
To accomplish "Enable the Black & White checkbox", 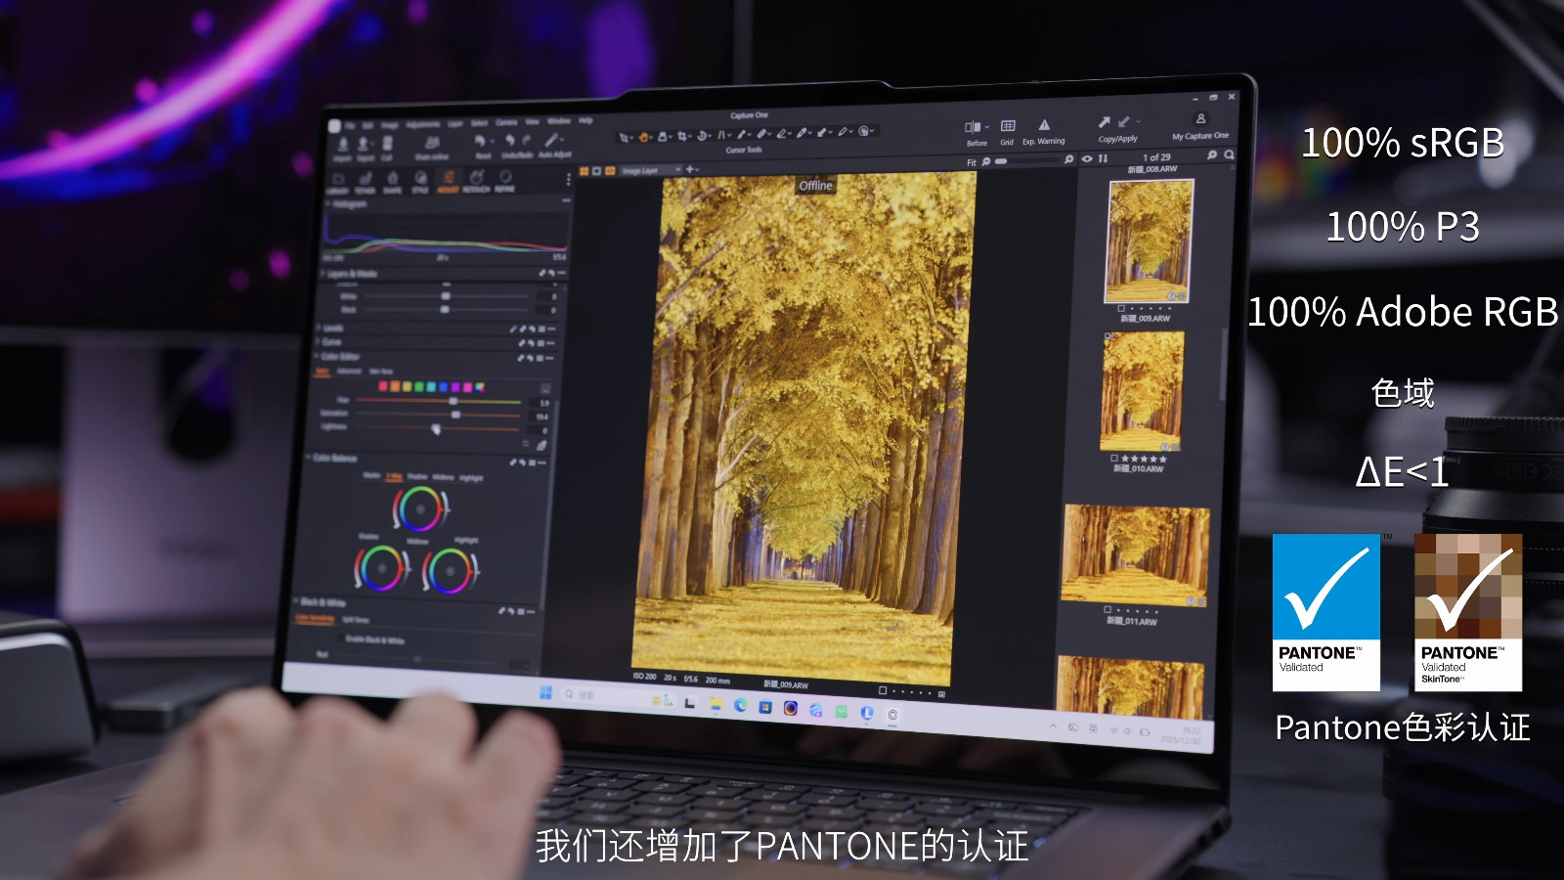I will tap(340, 638).
